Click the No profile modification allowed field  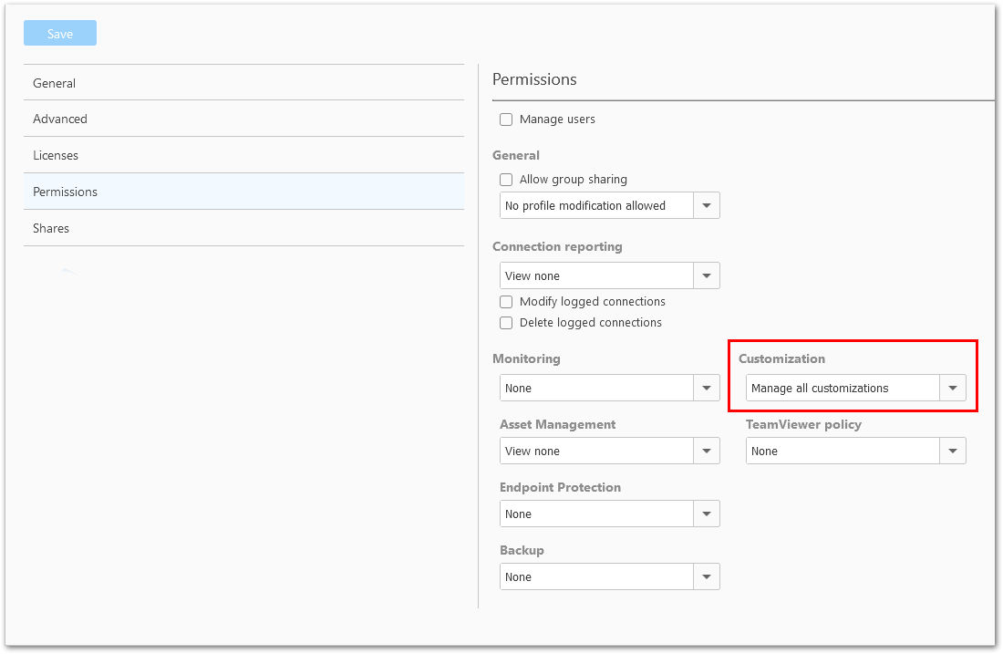[x=597, y=205]
